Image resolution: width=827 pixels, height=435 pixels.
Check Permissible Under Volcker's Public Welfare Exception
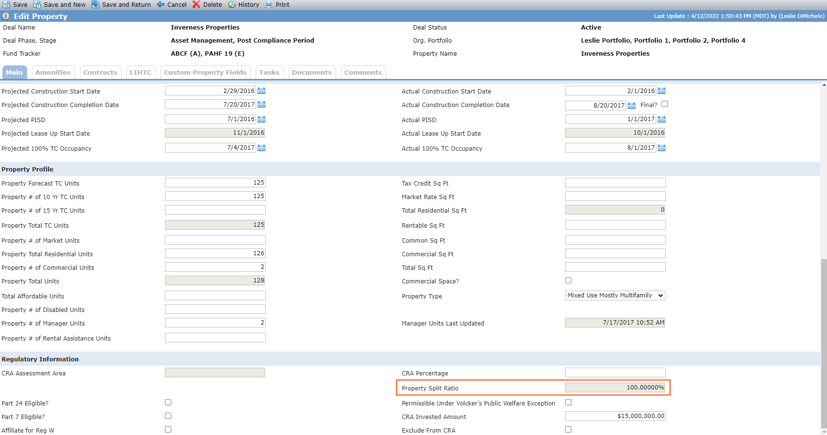click(568, 403)
